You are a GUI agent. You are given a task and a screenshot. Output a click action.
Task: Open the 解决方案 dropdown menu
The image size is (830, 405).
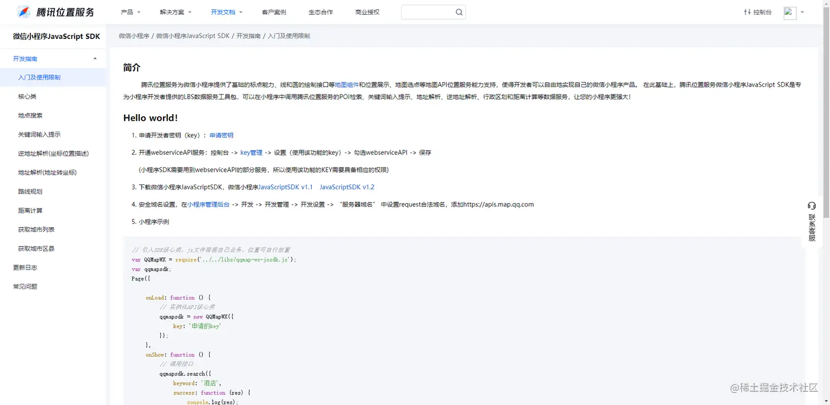pyautogui.click(x=176, y=12)
